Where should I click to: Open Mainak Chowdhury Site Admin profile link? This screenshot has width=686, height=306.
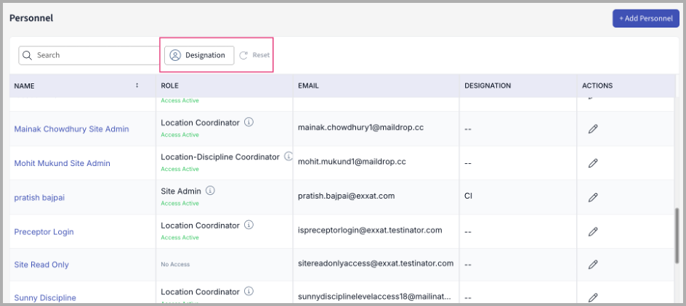(x=71, y=129)
